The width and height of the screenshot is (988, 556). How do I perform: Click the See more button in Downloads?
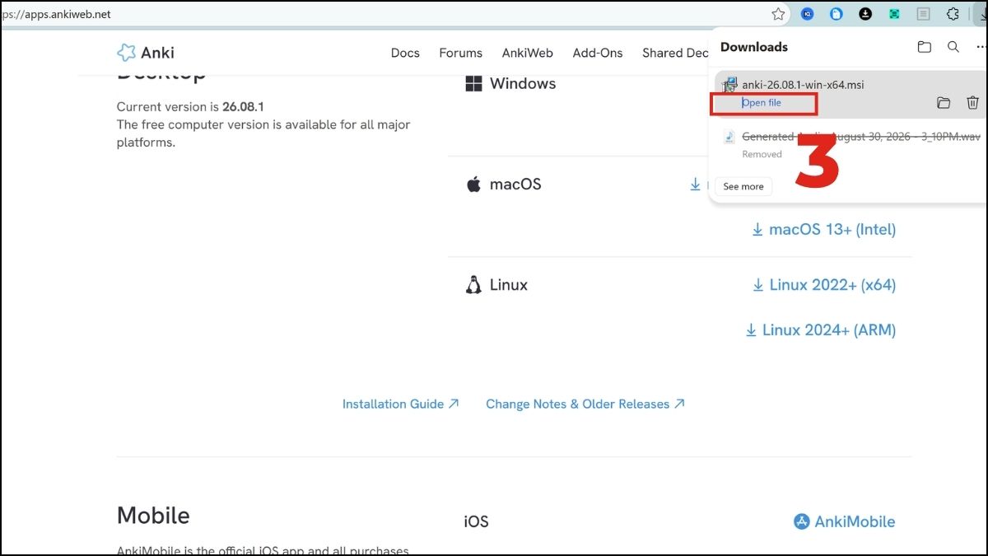point(743,186)
